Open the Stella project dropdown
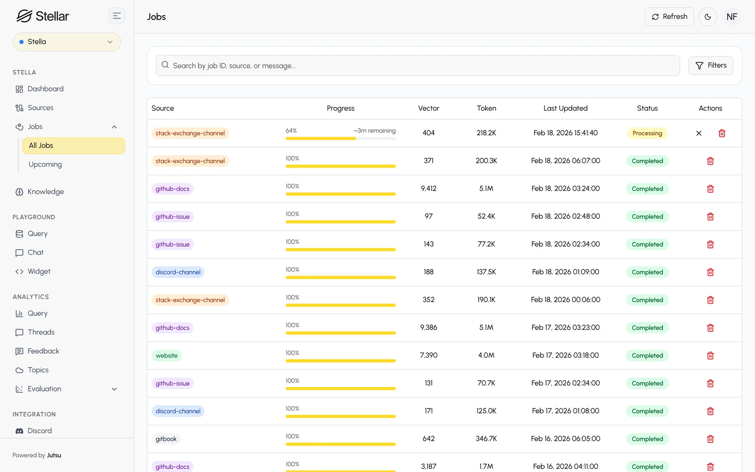The height and width of the screenshot is (472, 755). tap(67, 42)
